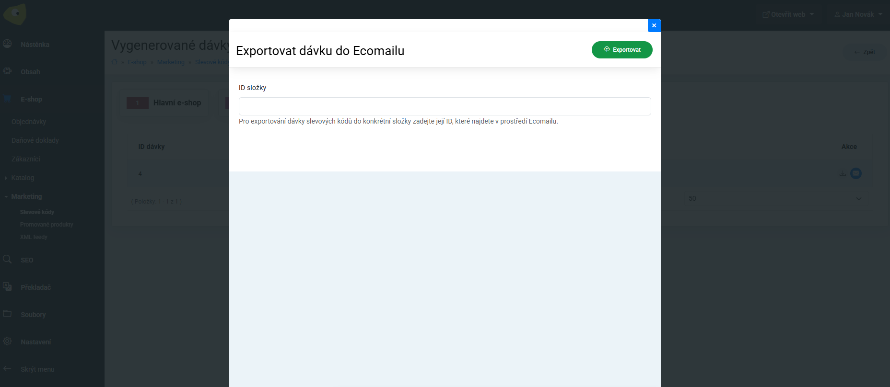Click the 'ID složky' field label

253,88
